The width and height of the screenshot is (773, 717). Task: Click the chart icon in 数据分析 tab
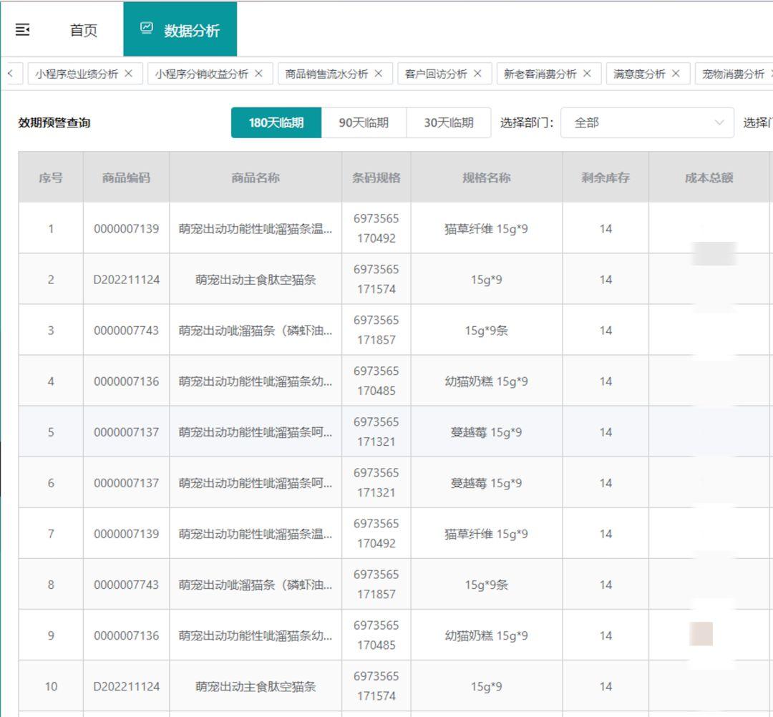(x=147, y=28)
